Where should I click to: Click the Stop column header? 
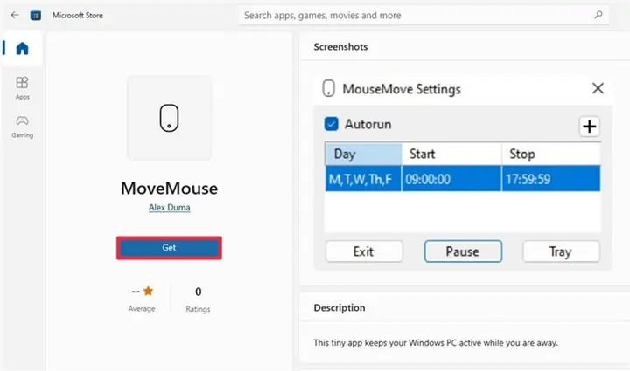[551, 154]
